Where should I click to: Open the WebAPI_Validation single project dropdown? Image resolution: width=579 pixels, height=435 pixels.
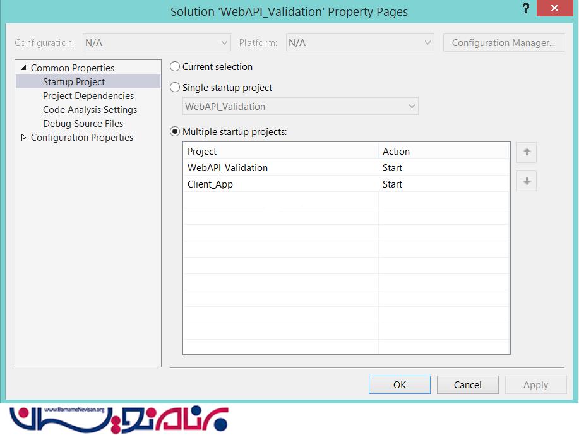(x=301, y=106)
